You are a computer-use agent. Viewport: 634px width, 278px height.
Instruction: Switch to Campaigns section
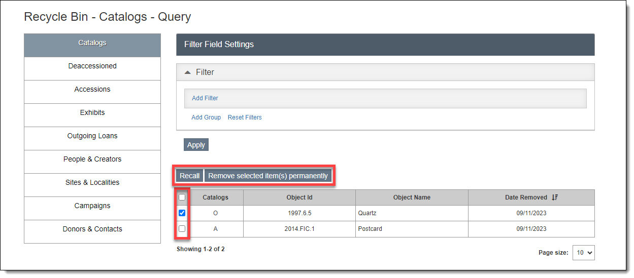92,206
